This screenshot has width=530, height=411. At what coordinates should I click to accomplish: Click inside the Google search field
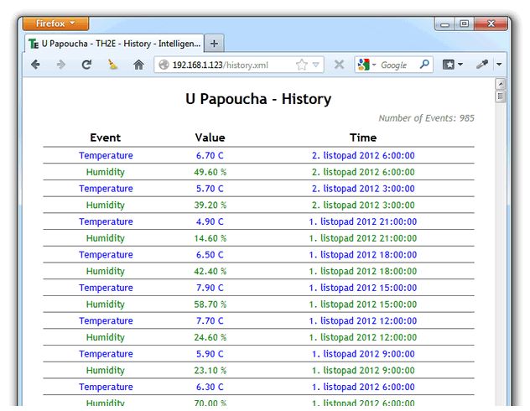coord(397,65)
